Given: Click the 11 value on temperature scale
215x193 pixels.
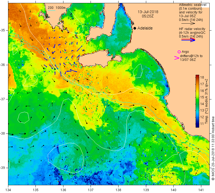Looking at the screenshot, I should click(202, 124).
